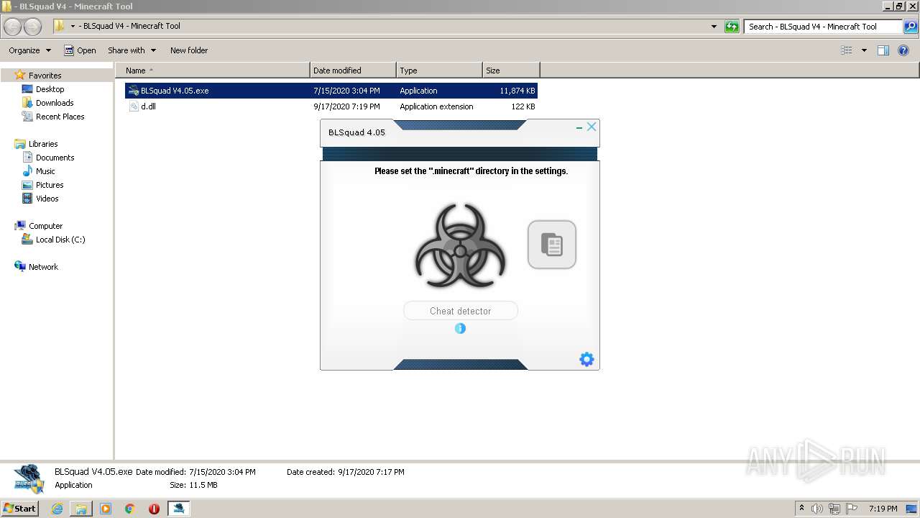Open Recent Places
This screenshot has width=920, height=518.
tap(60, 117)
